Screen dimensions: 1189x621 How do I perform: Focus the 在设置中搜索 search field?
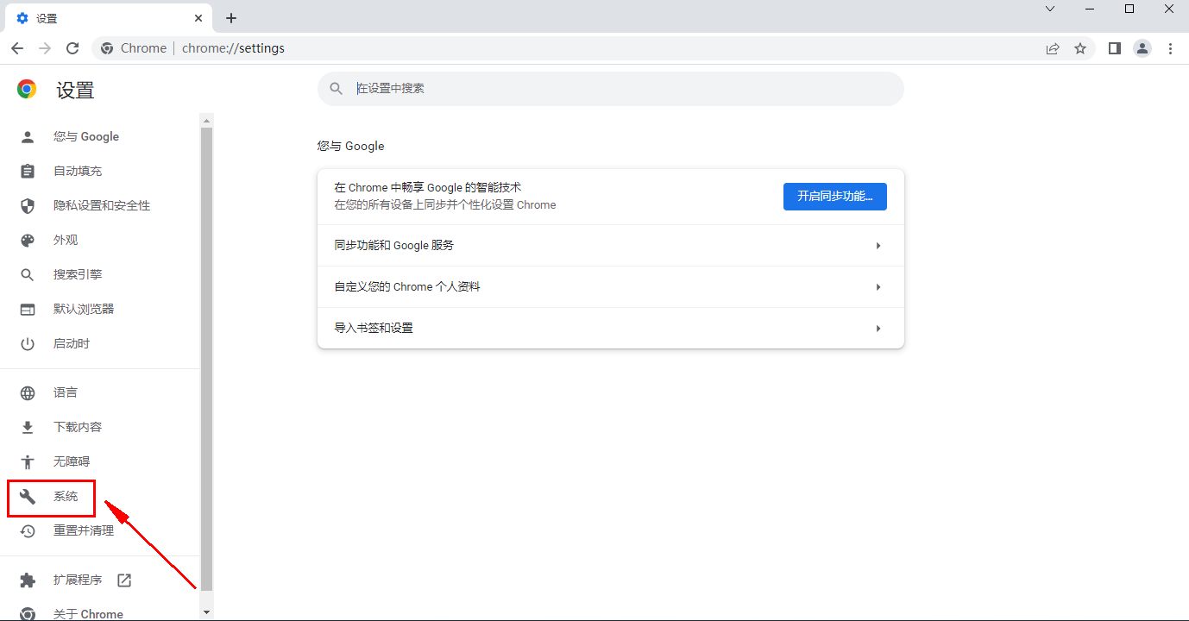tap(611, 89)
